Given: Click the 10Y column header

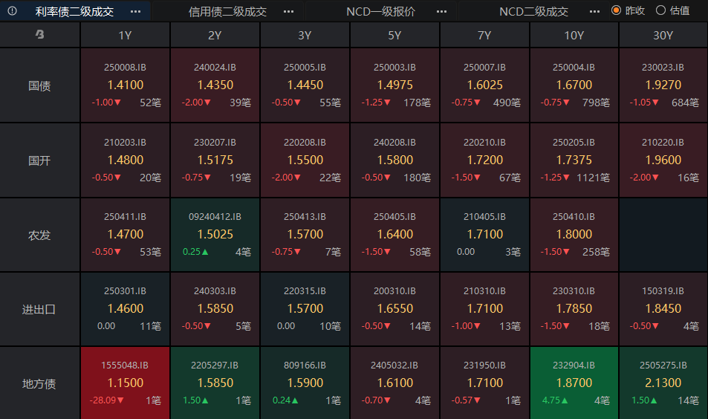Looking at the screenshot, I should 574,35.
